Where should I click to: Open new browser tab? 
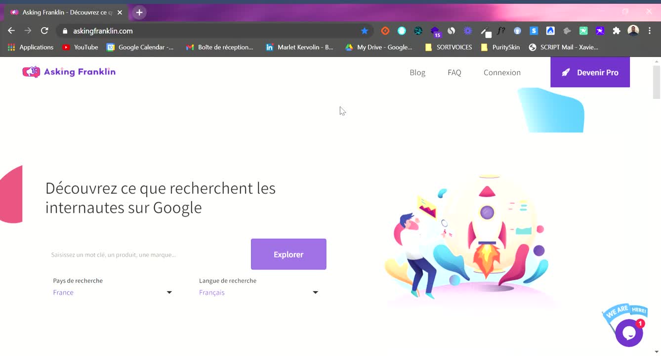139,12
